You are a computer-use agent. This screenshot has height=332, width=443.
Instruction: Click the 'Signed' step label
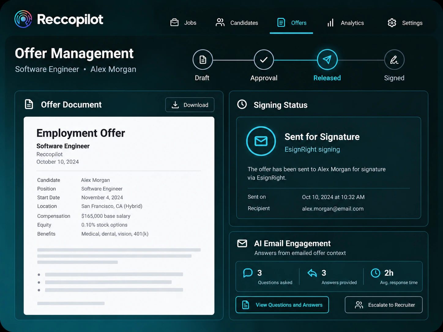394,78
